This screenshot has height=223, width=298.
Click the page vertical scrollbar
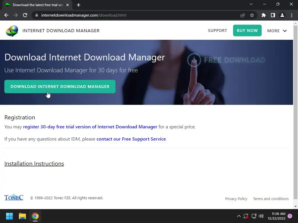[x=295, y=112]
